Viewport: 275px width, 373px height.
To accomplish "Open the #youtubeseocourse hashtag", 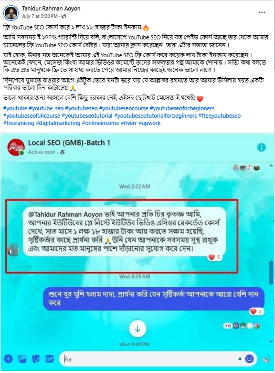I will coord(124,108).
